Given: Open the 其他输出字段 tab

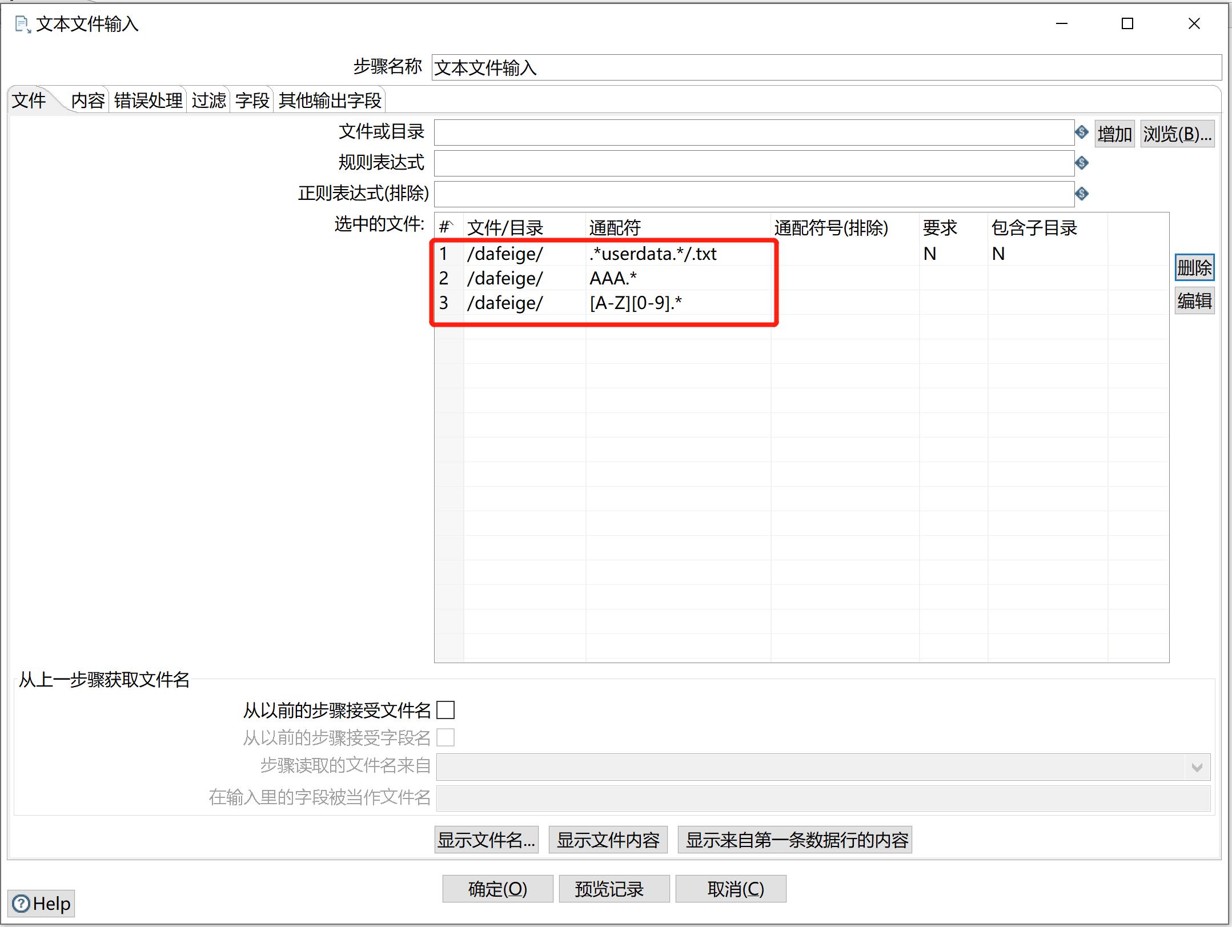Looking at the screenshot, I should point(330,101).
